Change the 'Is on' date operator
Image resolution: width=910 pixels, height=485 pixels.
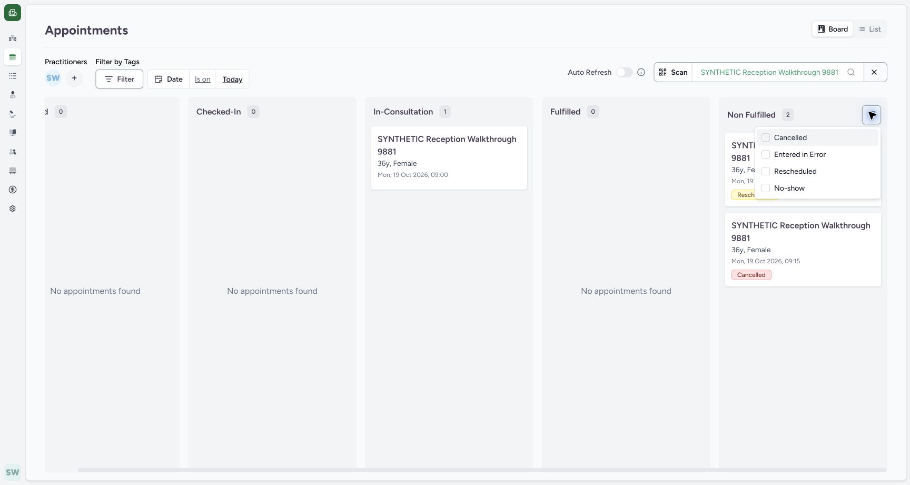[203, 79]
